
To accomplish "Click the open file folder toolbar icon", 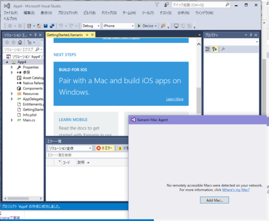I will [39, 26].
